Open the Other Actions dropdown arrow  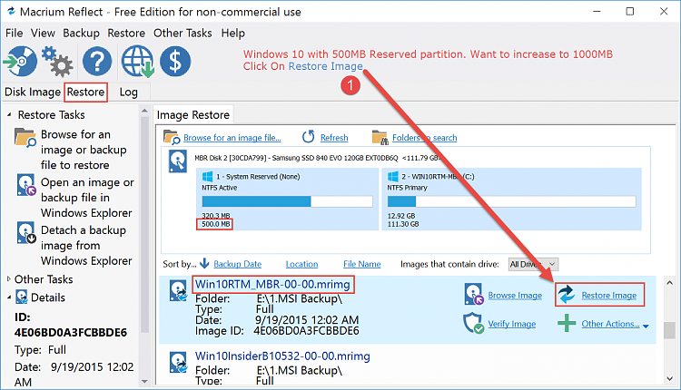click(646, 326)
